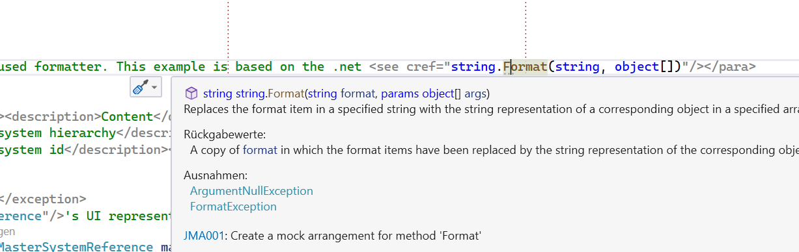Screen dimensions: 799x252
Task: Place the cursor on 'Format' in the cref attribute
Action: 525,66
